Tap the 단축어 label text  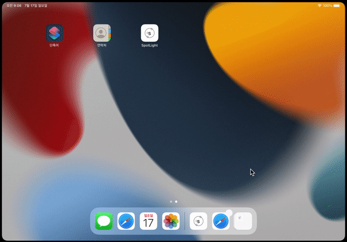tap(54, 45)
